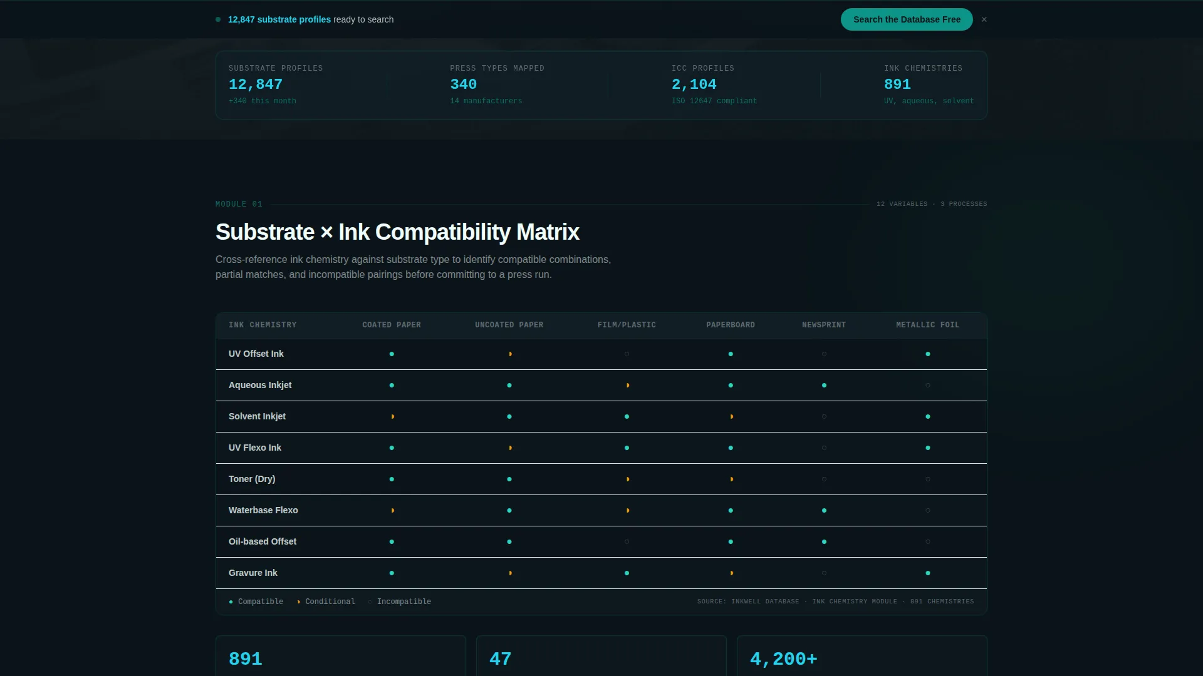Image resolution: width=1203 pixels, height=676 pixels.
Task: Click the Coated Paper column header
Action: click(392, 325)
